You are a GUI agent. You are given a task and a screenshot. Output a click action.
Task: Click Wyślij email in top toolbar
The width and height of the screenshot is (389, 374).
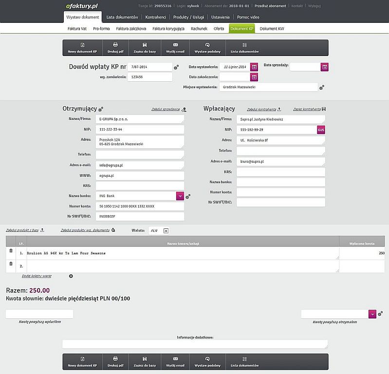175,48
